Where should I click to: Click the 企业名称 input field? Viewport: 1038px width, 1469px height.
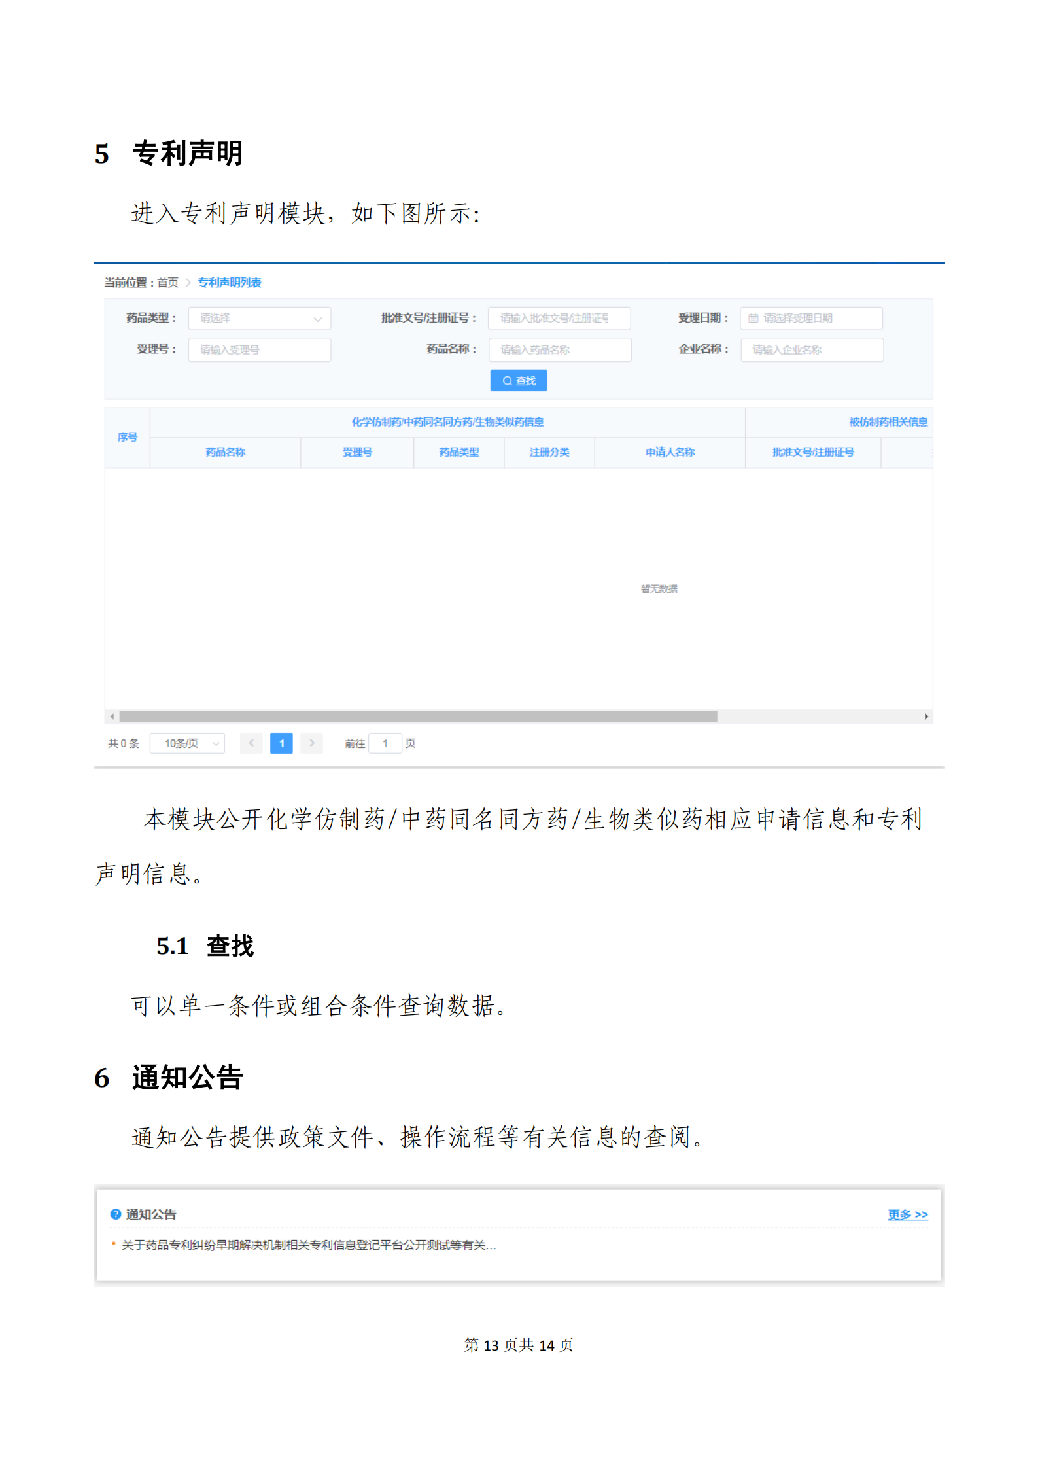coord(812,349)
